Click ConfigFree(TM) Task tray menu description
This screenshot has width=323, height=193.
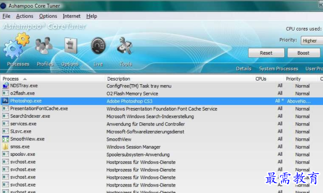pyautogui.click(x=139, y=86)
